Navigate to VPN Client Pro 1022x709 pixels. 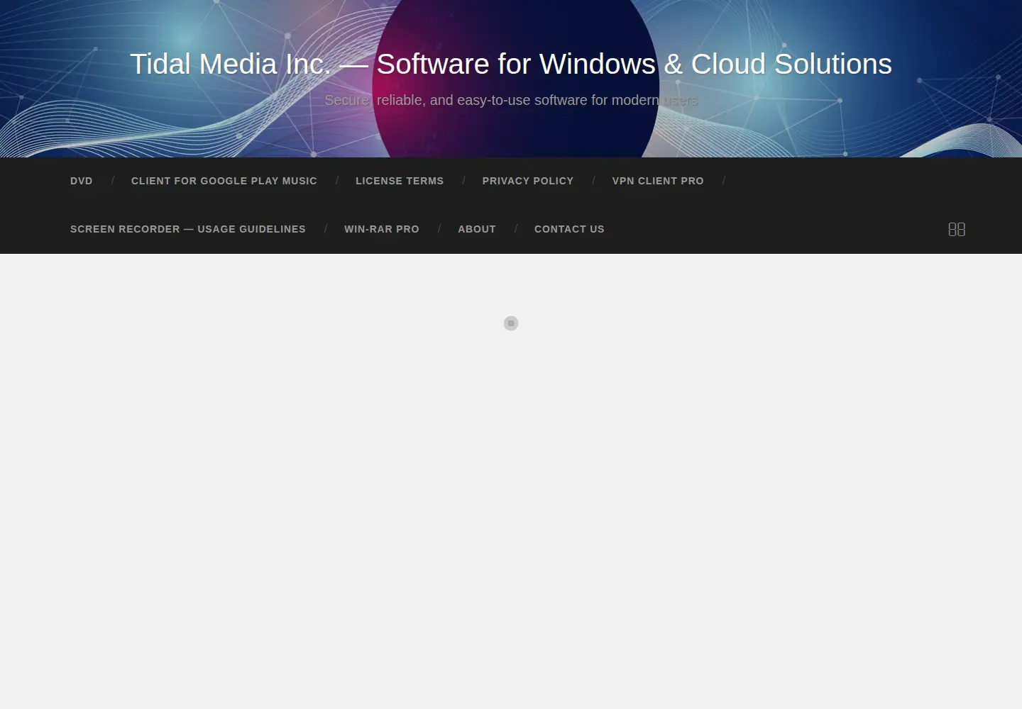658,181
